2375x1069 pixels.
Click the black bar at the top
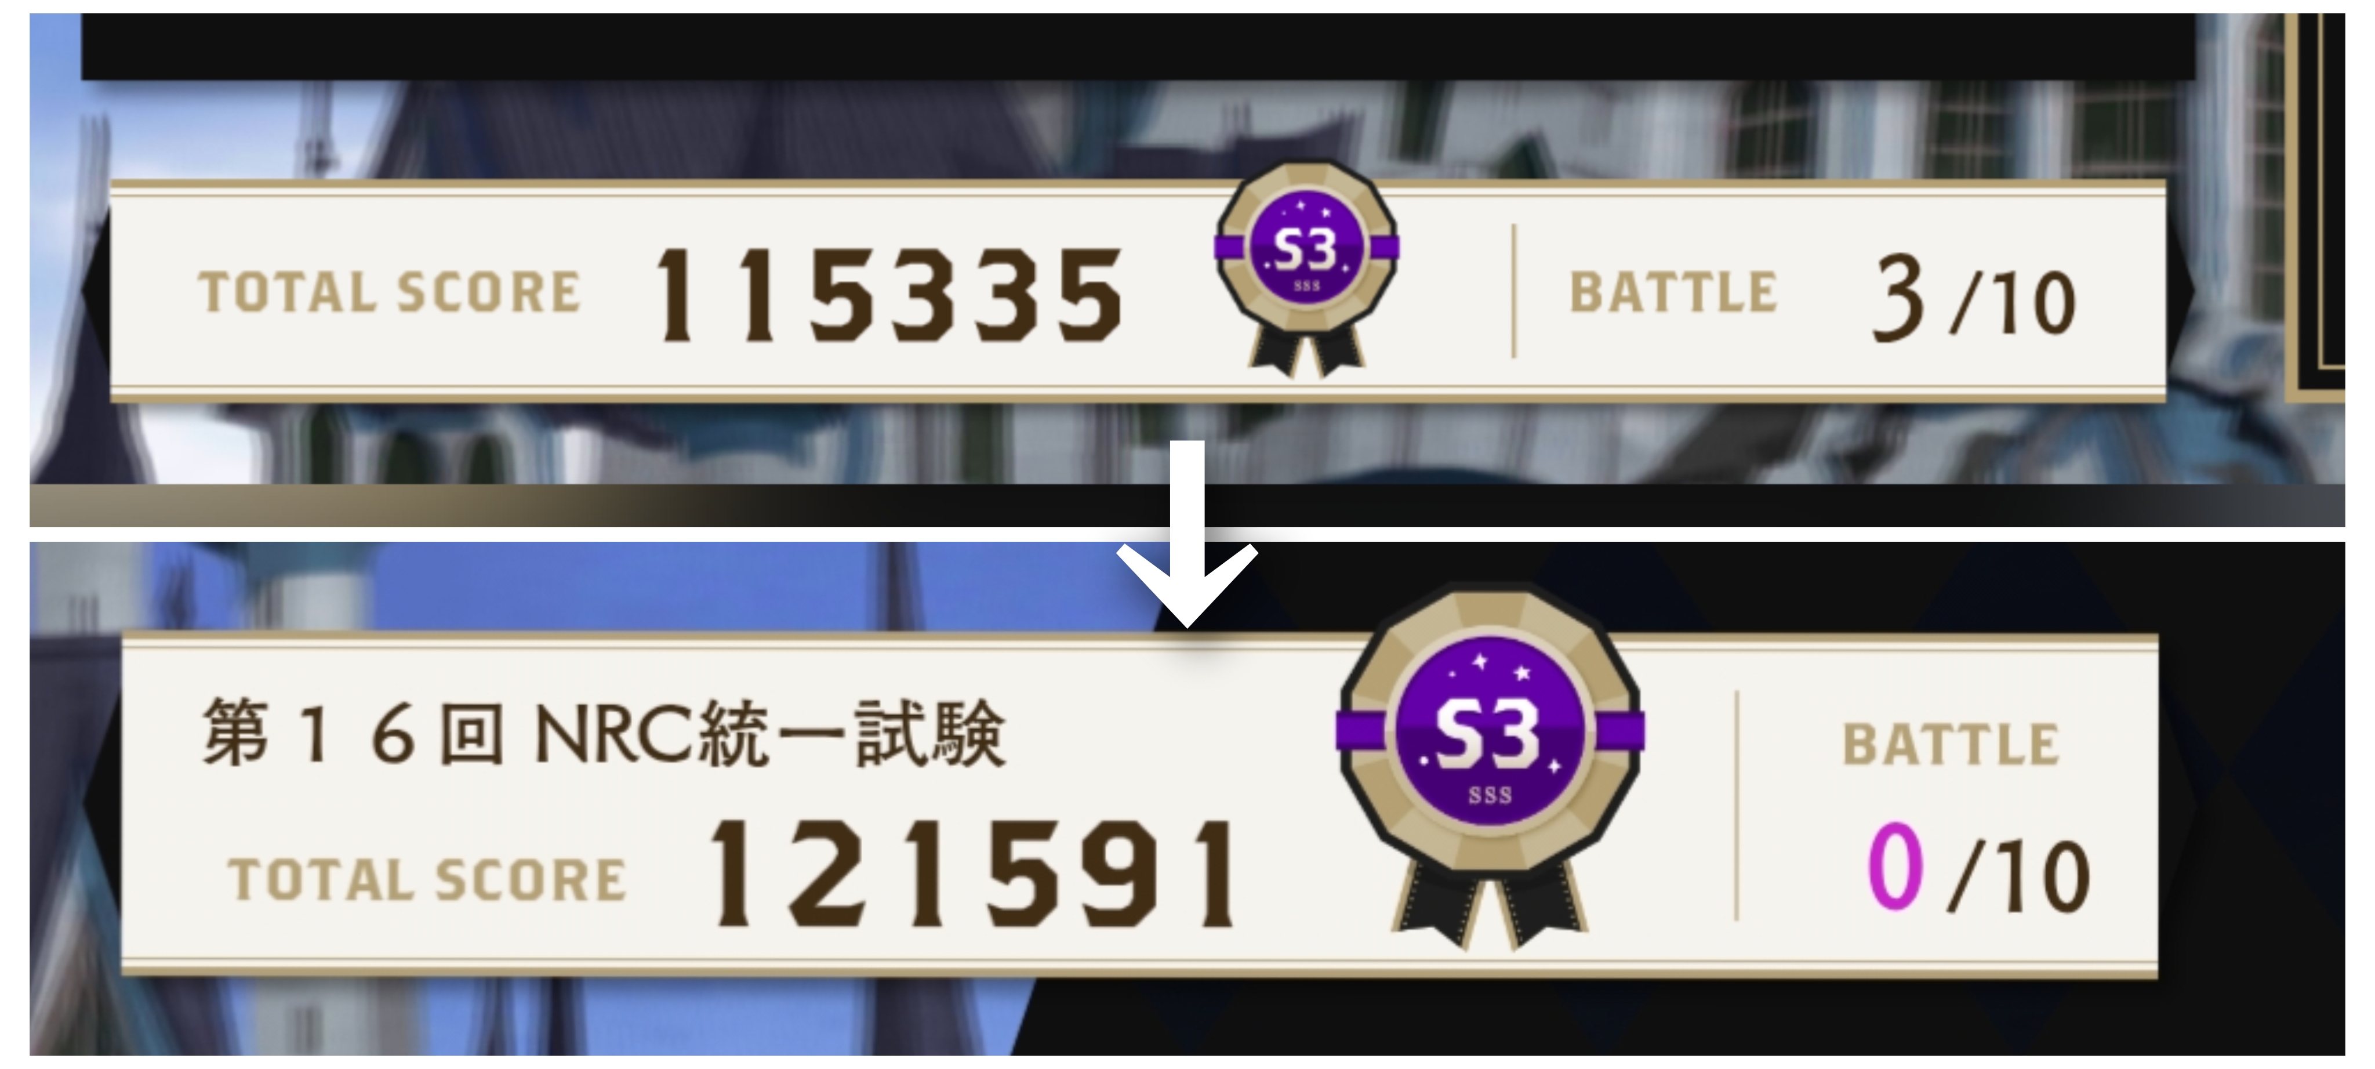click(x=1139, y=46)
